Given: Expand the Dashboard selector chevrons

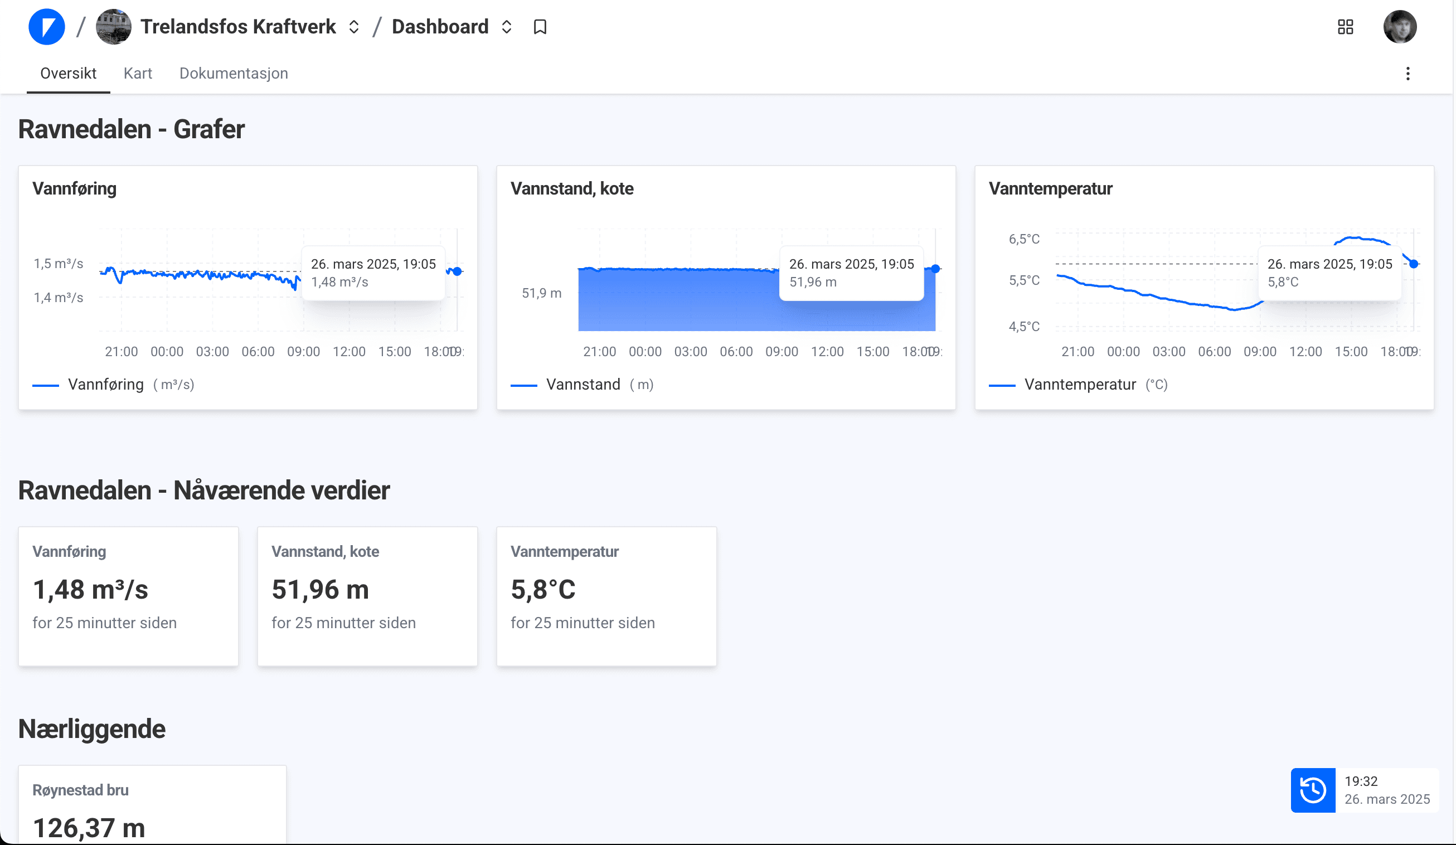Looking at the screenshot, I should (507, 27).
